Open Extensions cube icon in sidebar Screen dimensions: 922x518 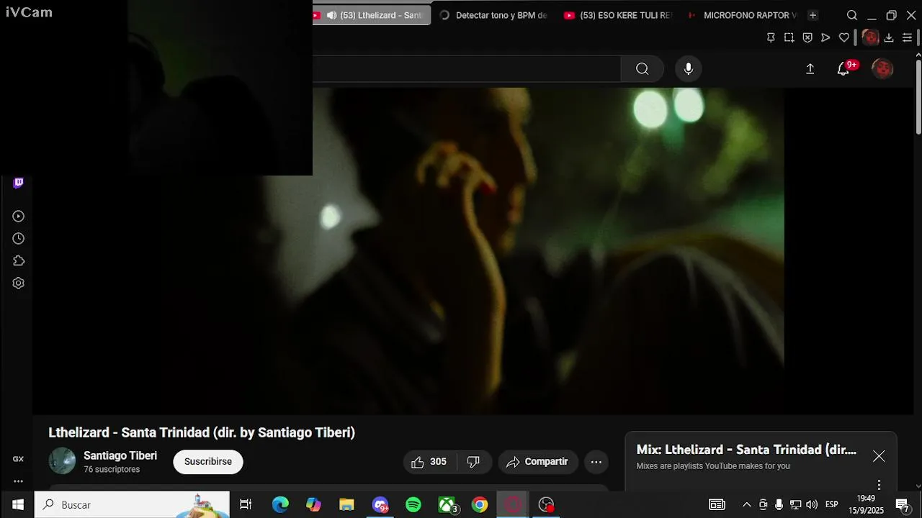point(19,261)
